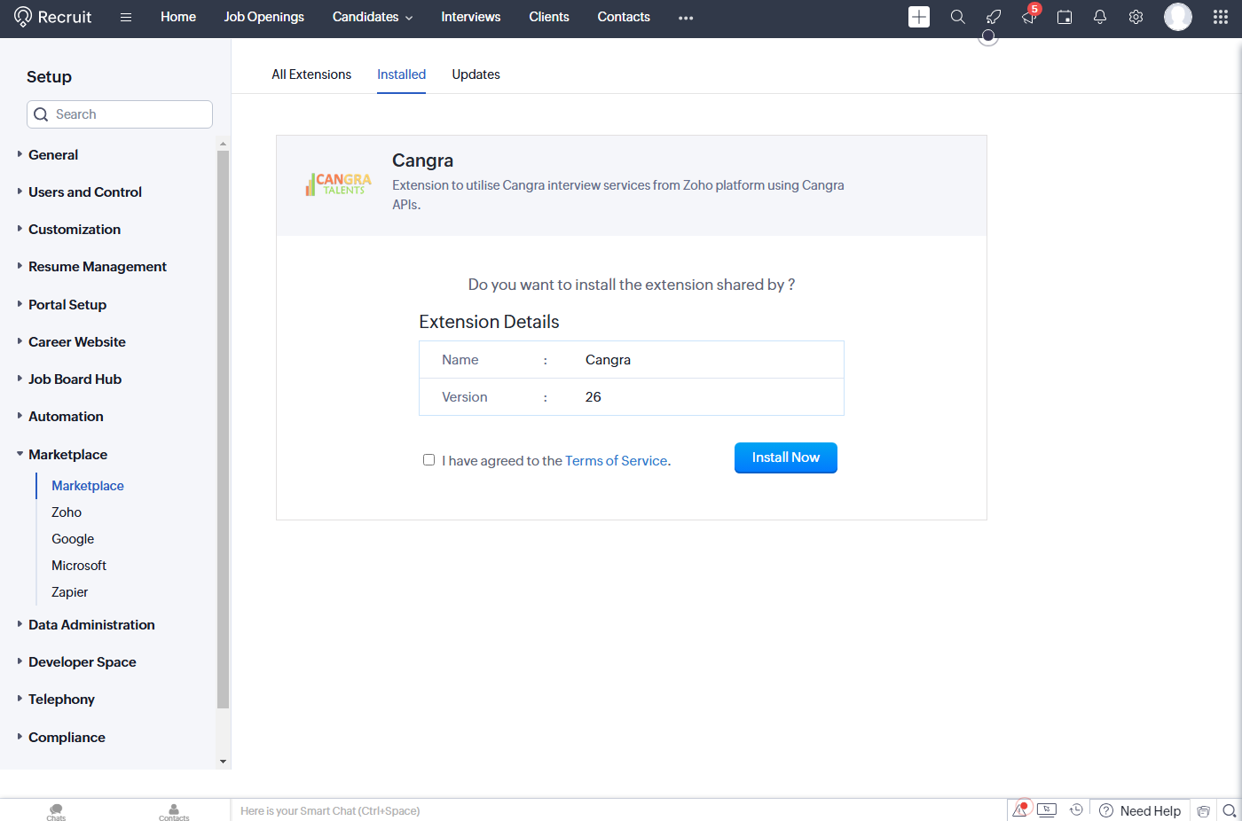Click the user profile avatar

(1178, 17)
